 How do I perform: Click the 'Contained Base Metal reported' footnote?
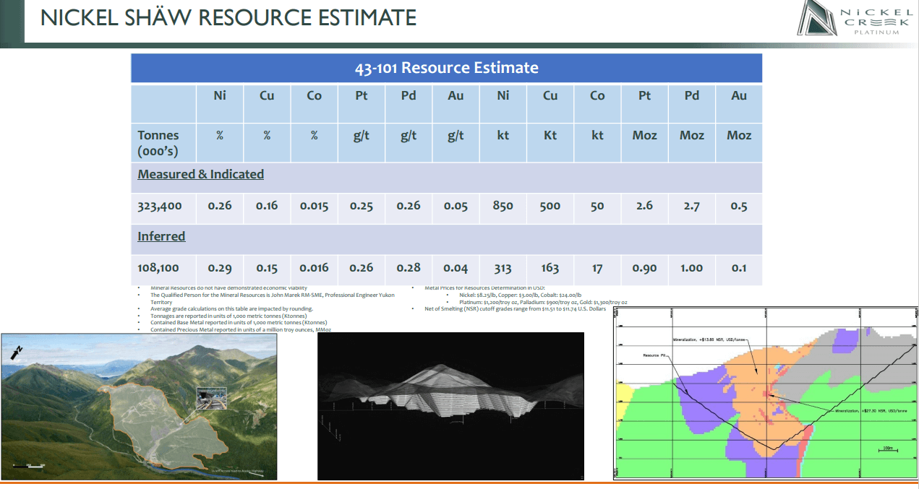point(239,323)
